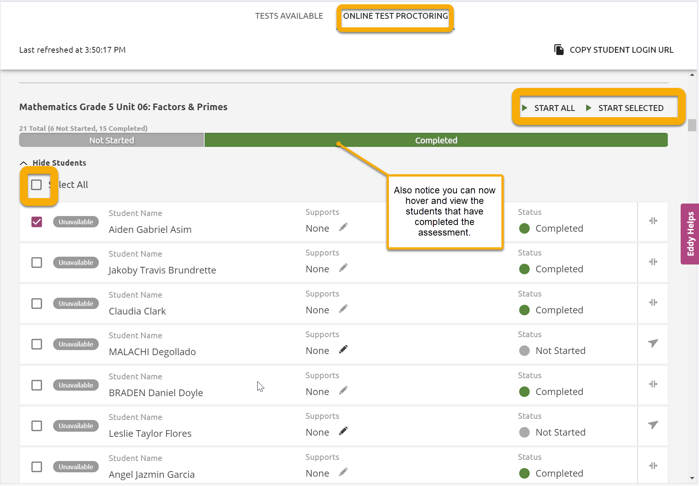Click action icon in Claudia Clark row
This screenshot has width=699, height=486.
click(x=653, y=302)
